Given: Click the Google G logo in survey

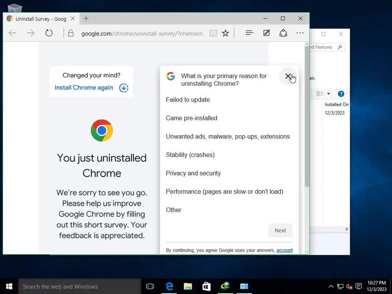Looking at the screenshot, I should pos(171,76).
